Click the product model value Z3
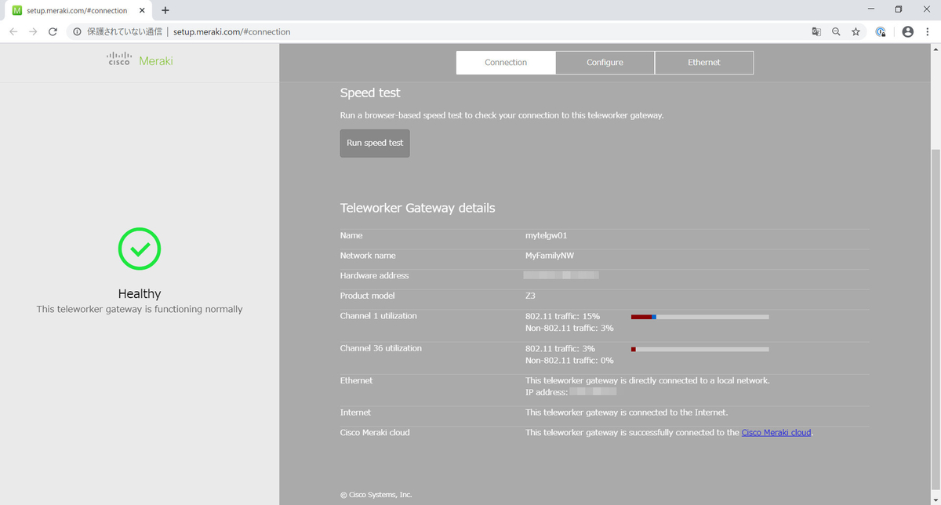Screen dimensions: 941x505 click(x=530, y=296)
